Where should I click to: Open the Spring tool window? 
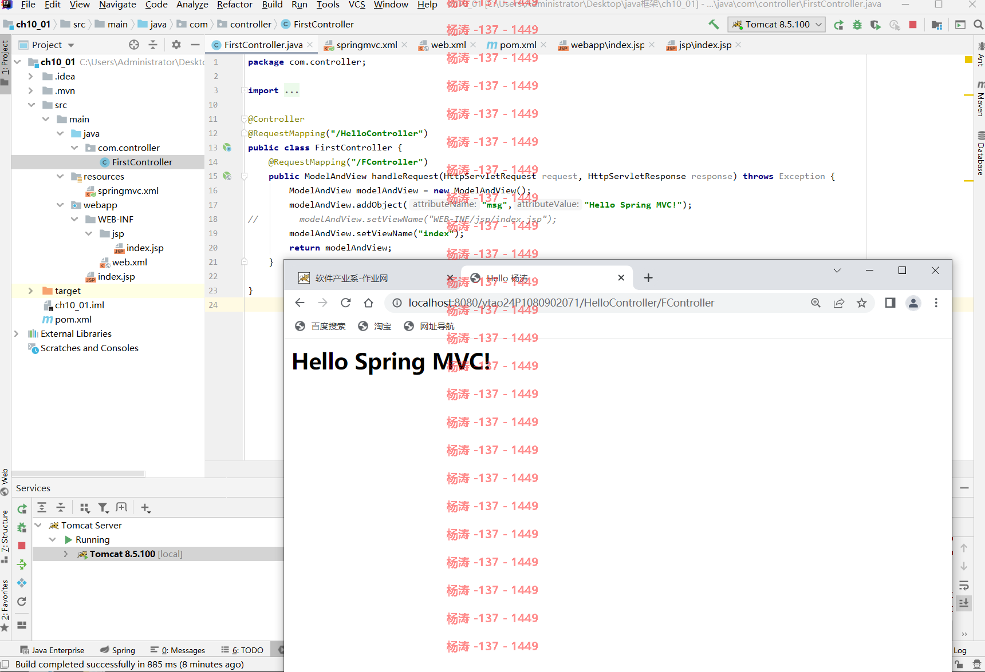point(117,650)
